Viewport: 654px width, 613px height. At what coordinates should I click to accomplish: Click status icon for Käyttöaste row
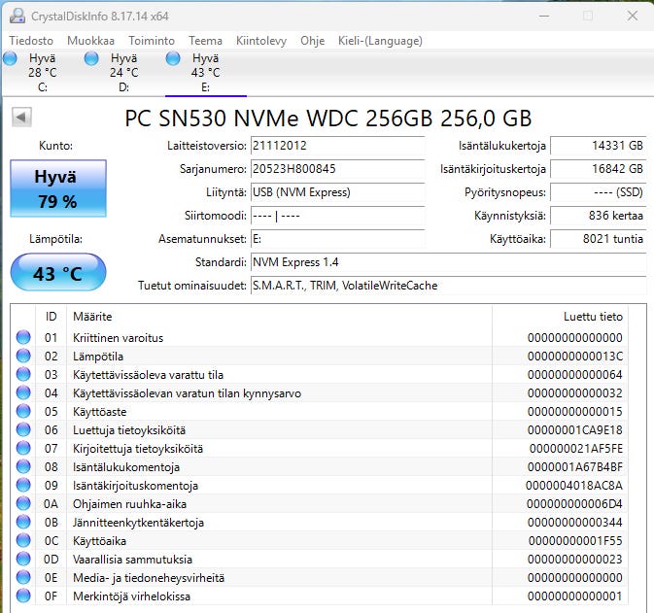pyautogui.click(x=24, y=412)
